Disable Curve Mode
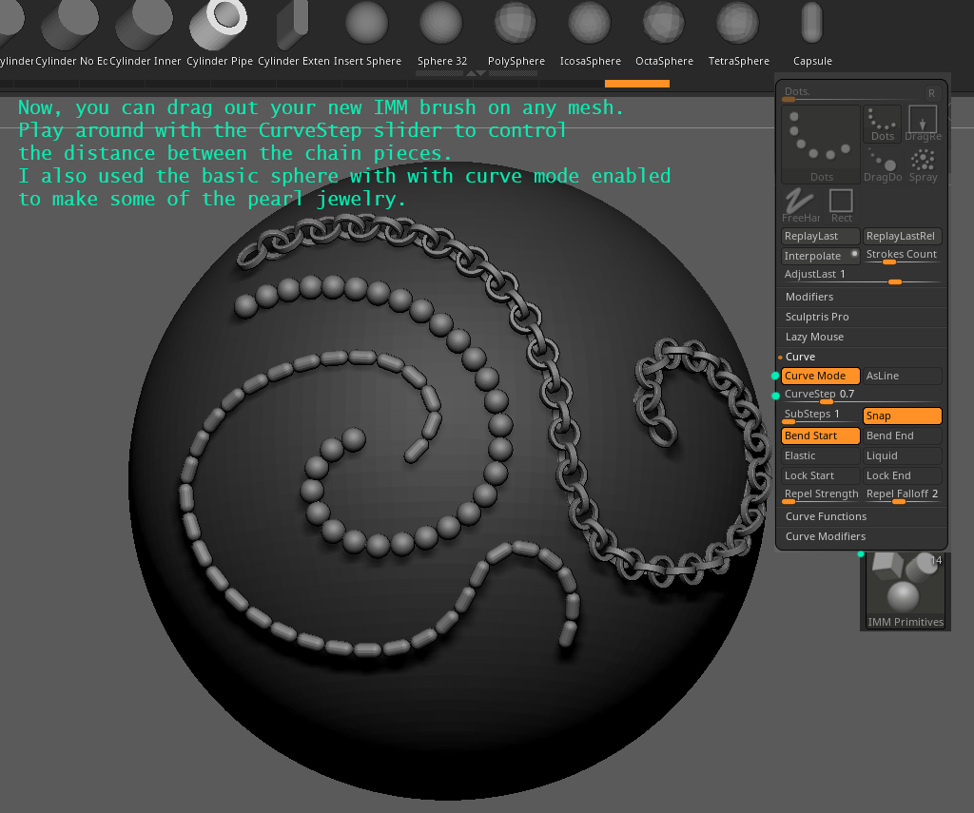Viewport: 974px width, 813px height. (819, 376)
